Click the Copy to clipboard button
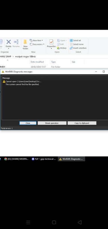108x229 pixels. click(82, 123)
